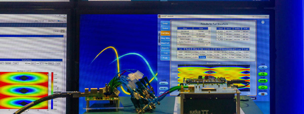Click the green Single arrow button
This screenshot has height=114, width=304.
click(263, 81)
